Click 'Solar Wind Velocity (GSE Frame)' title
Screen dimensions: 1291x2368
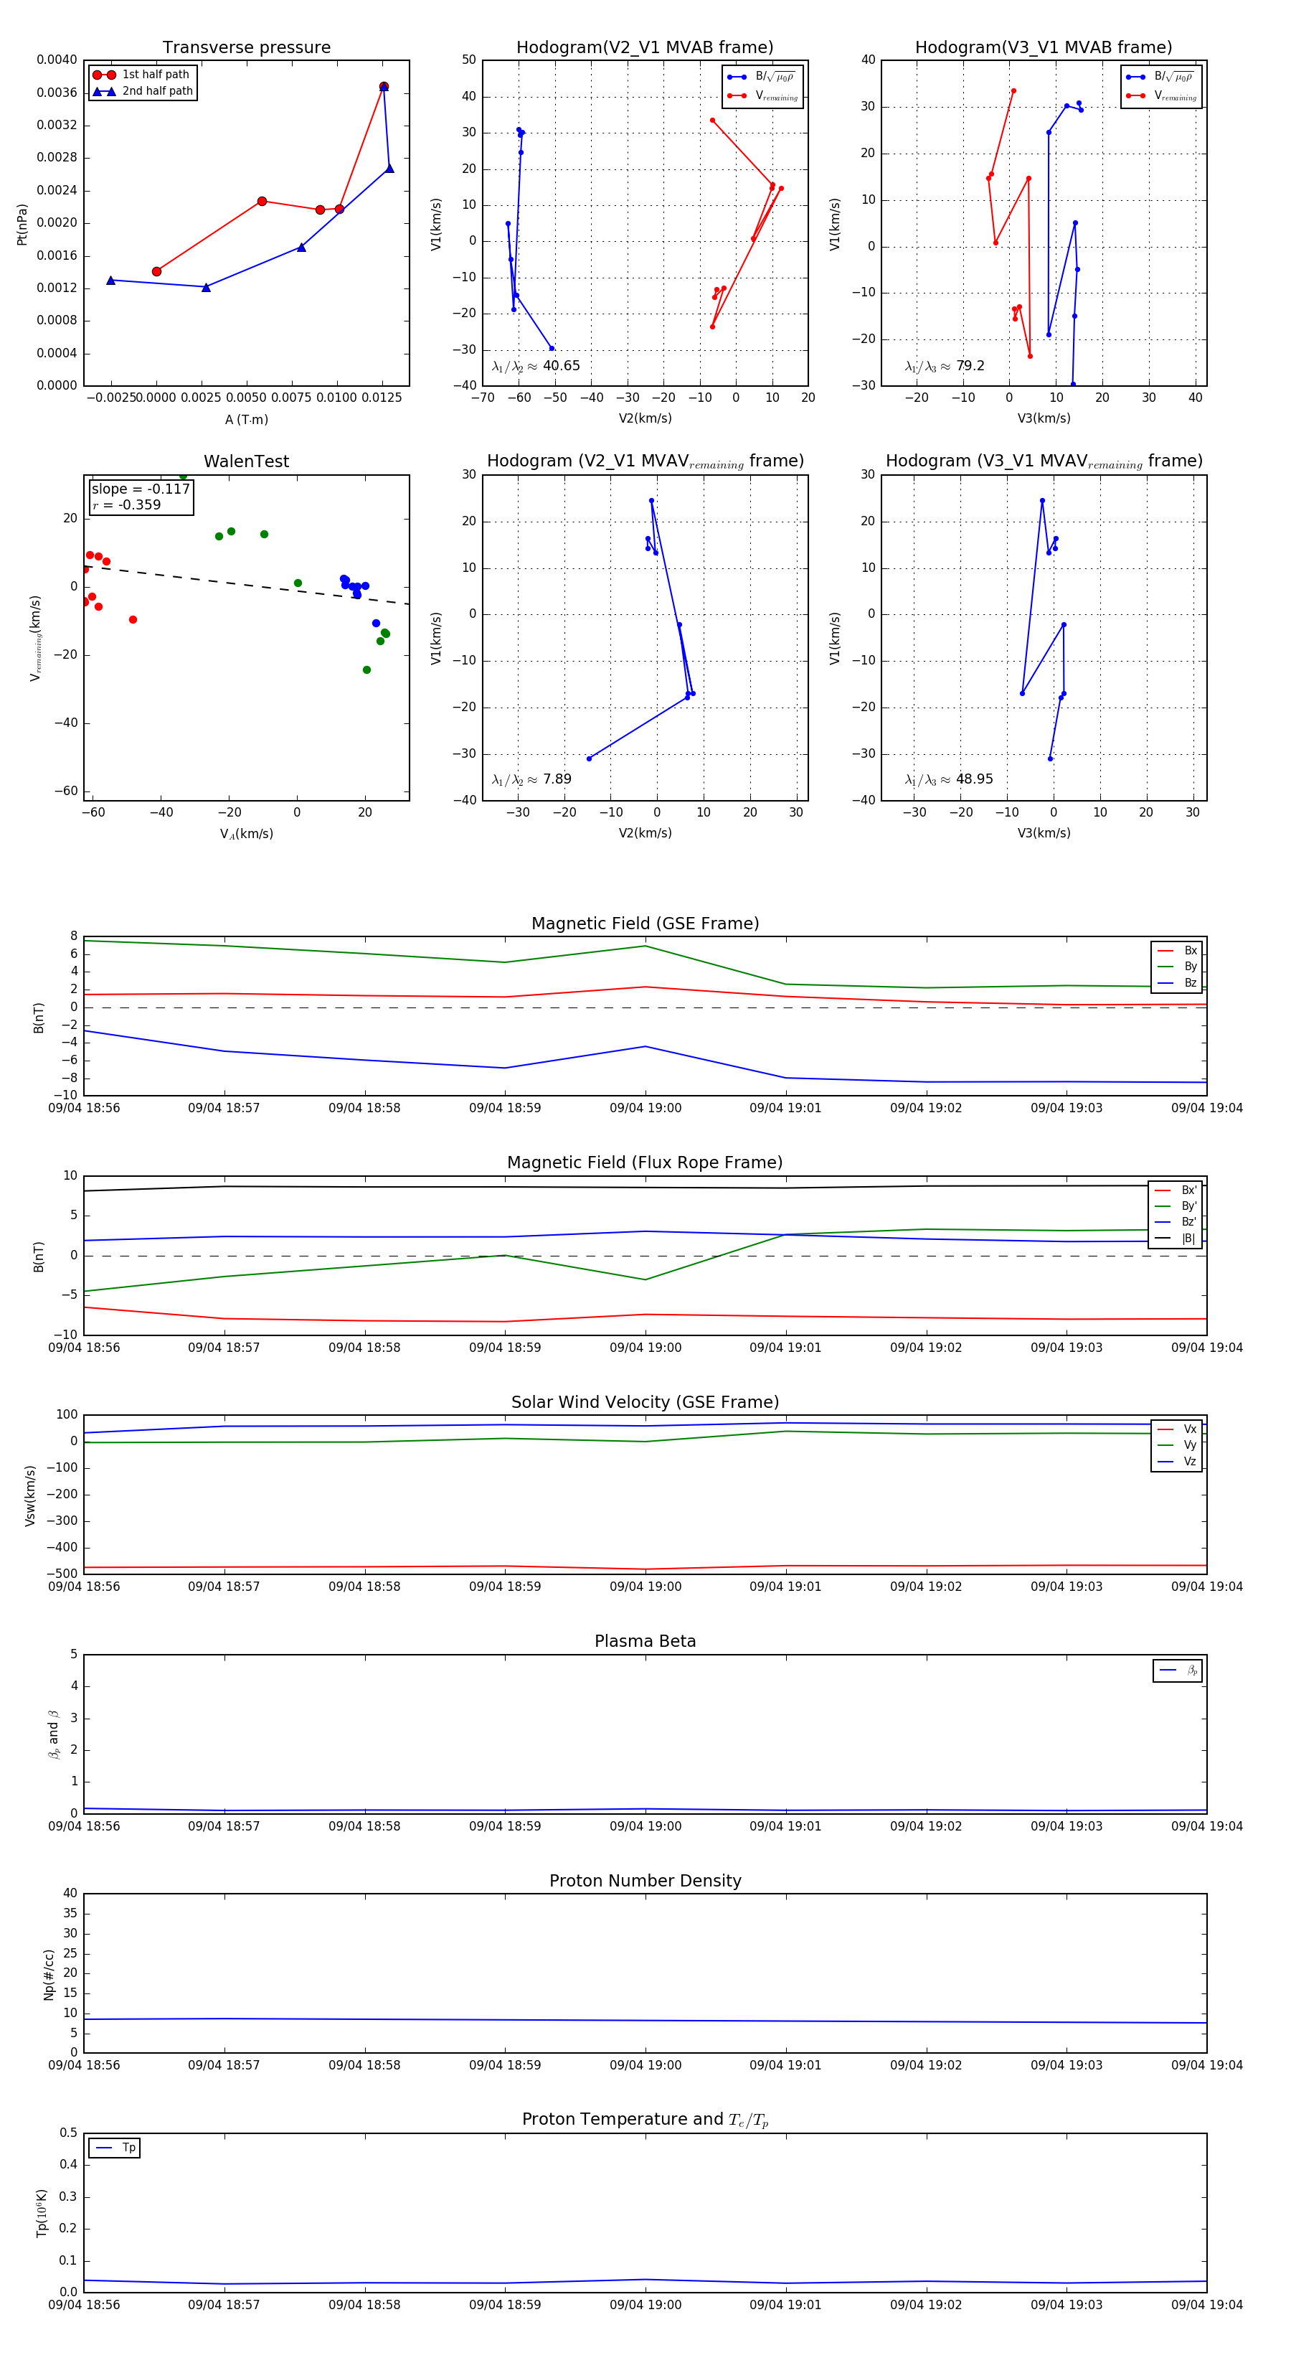click(x=645, y=1403)
